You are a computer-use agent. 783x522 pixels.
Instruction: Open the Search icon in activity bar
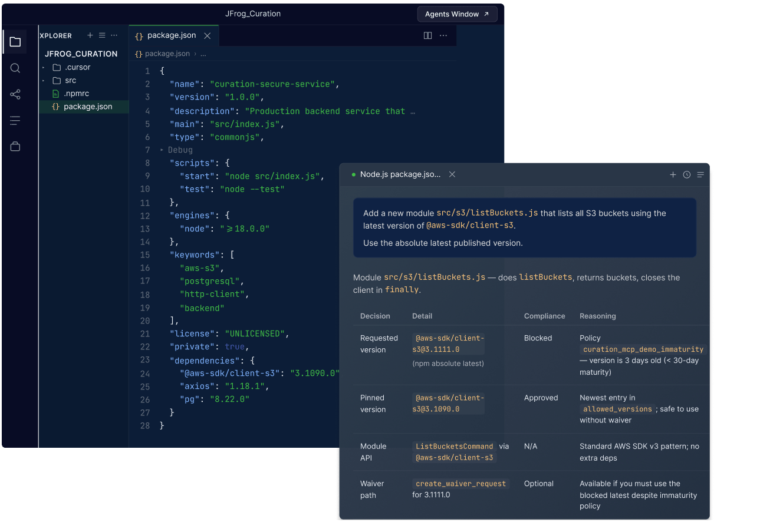[x=15, y=68]
